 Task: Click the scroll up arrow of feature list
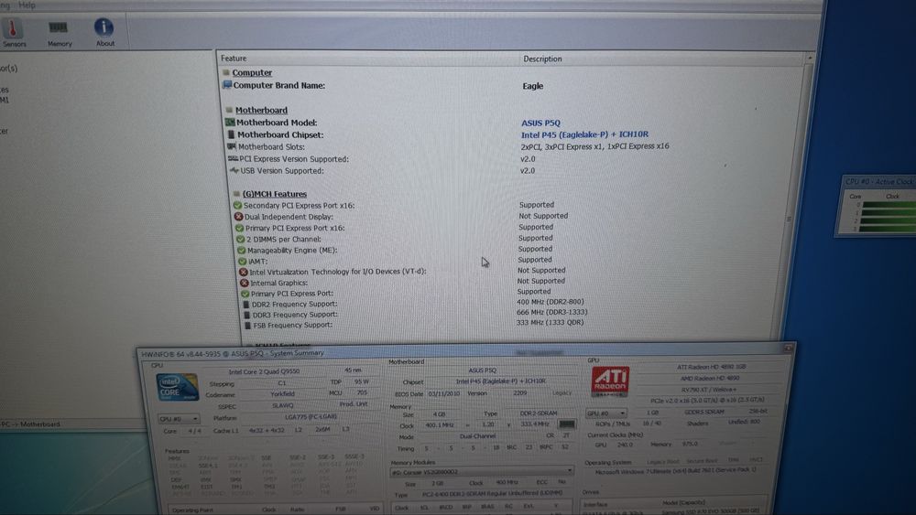click(809, 59)
